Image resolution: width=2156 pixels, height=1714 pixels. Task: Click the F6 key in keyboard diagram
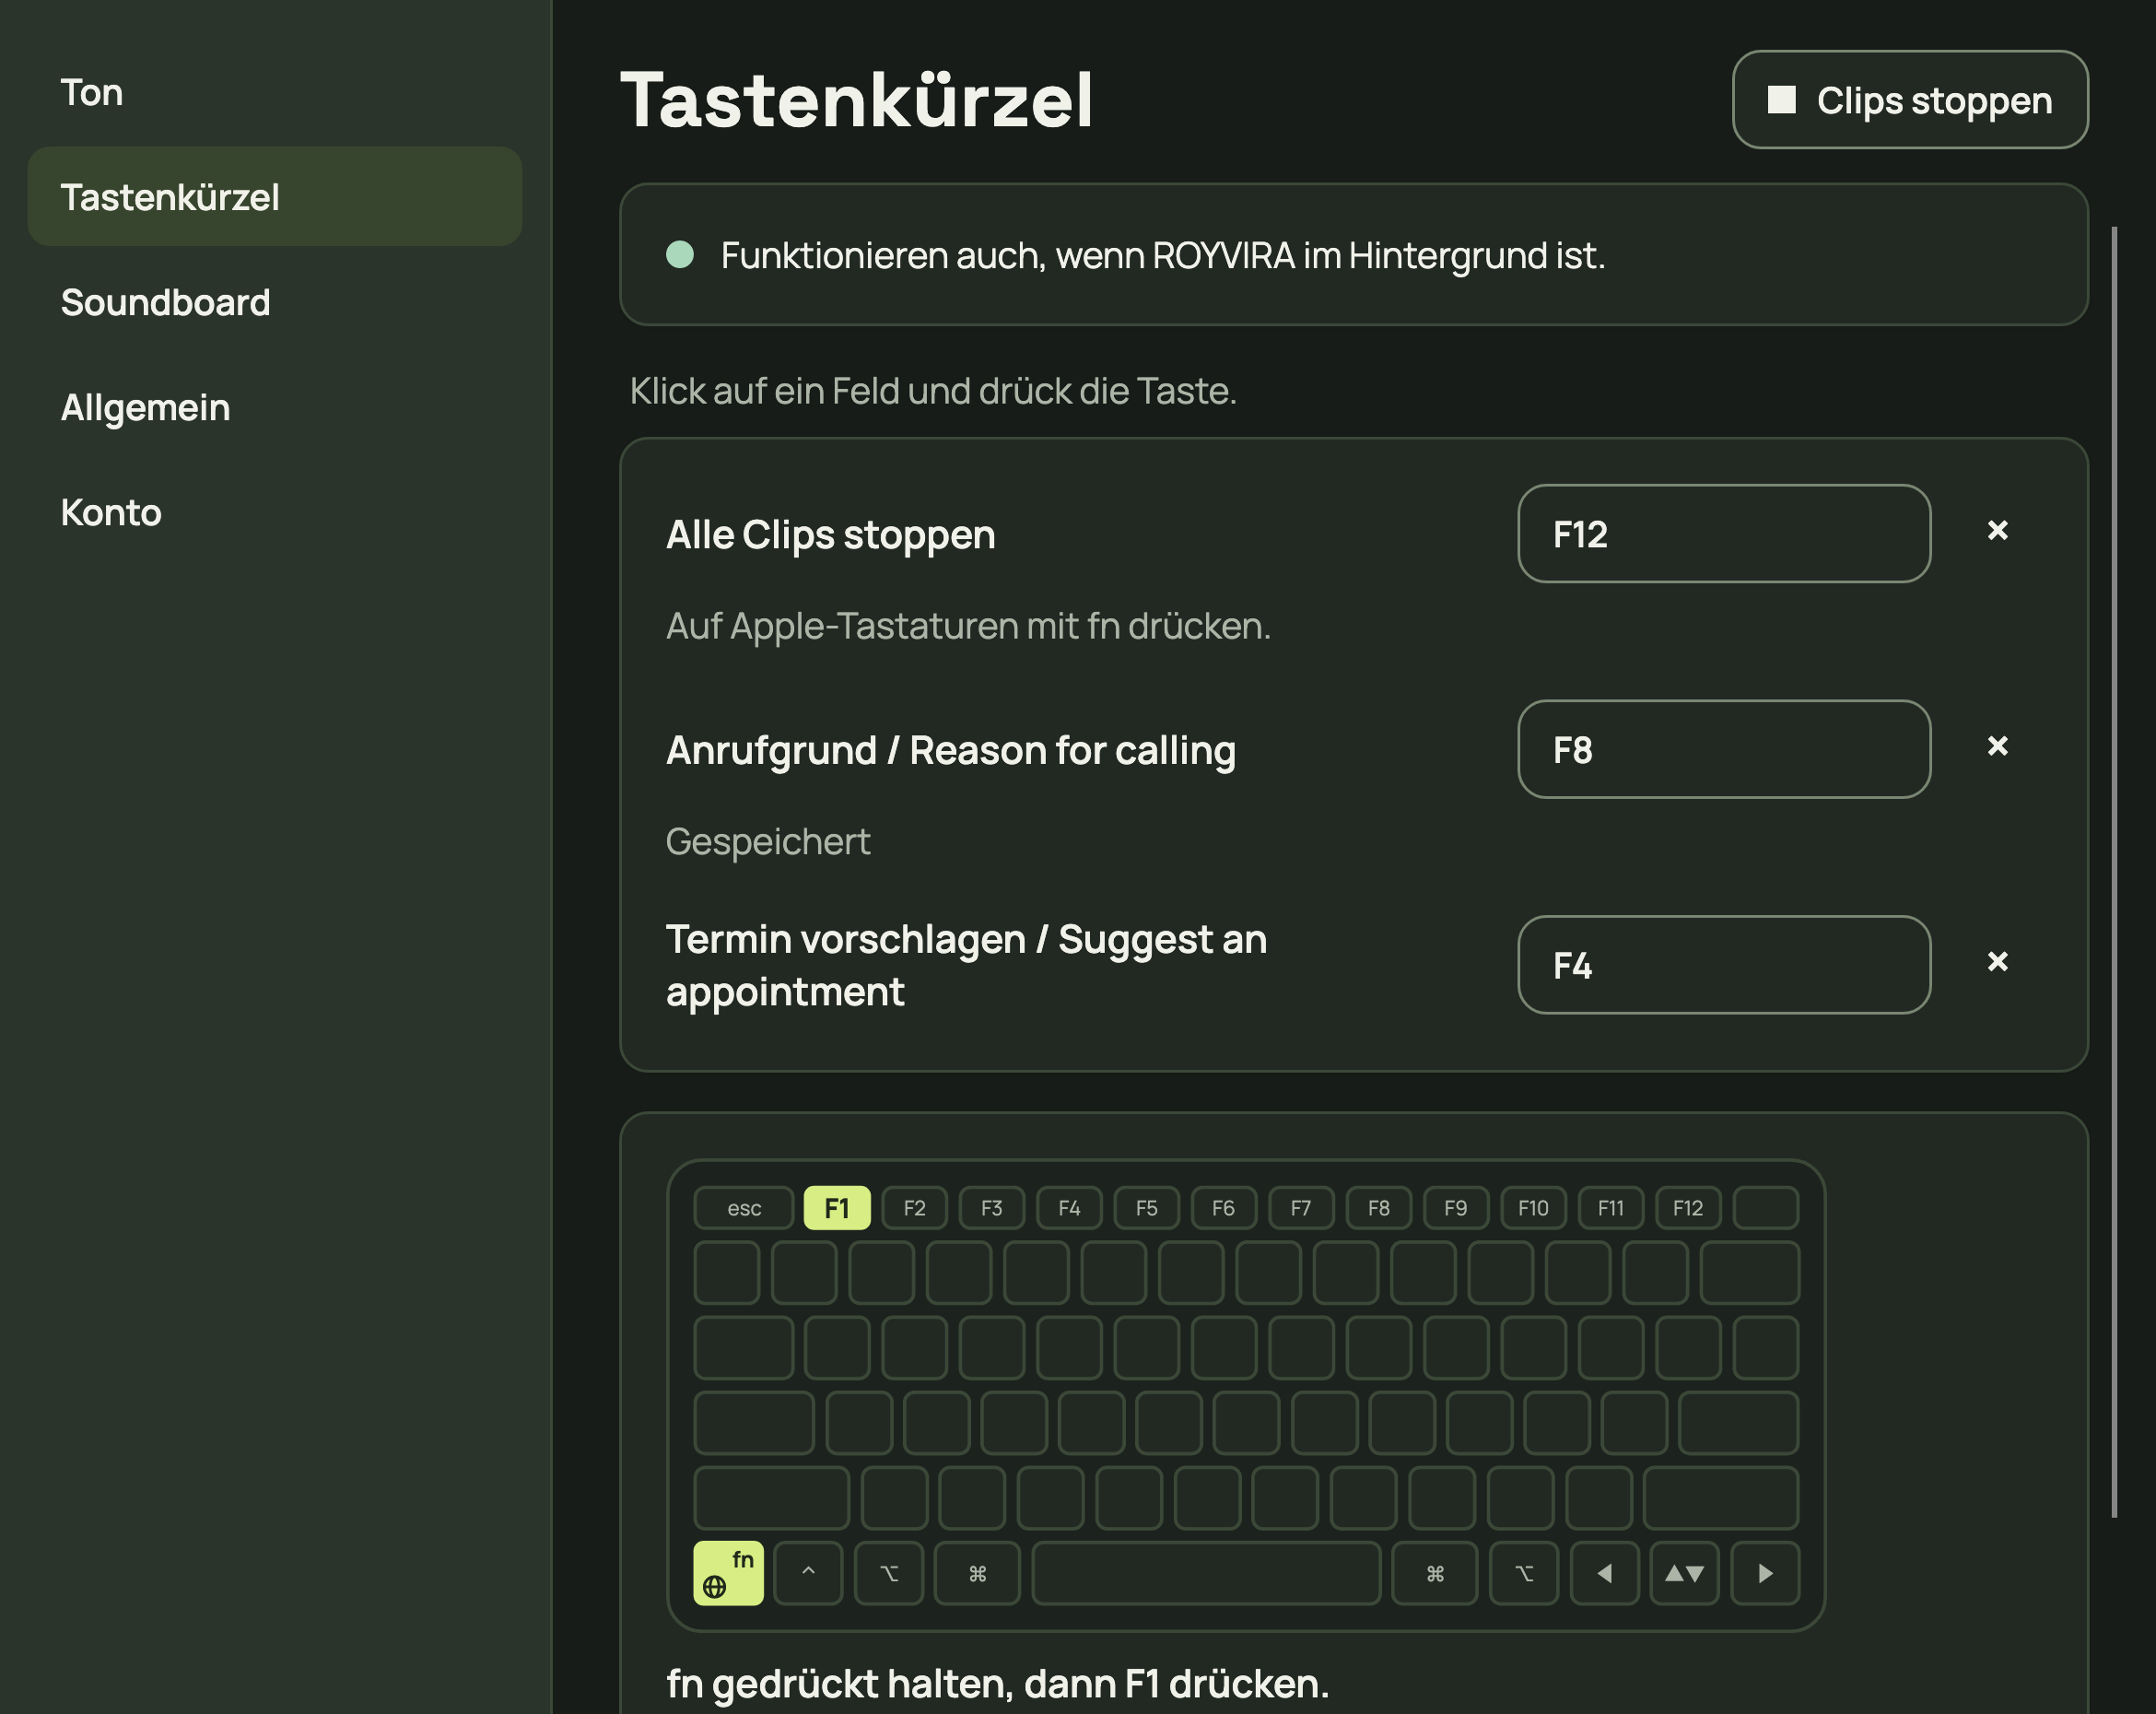[1224, 1208]
